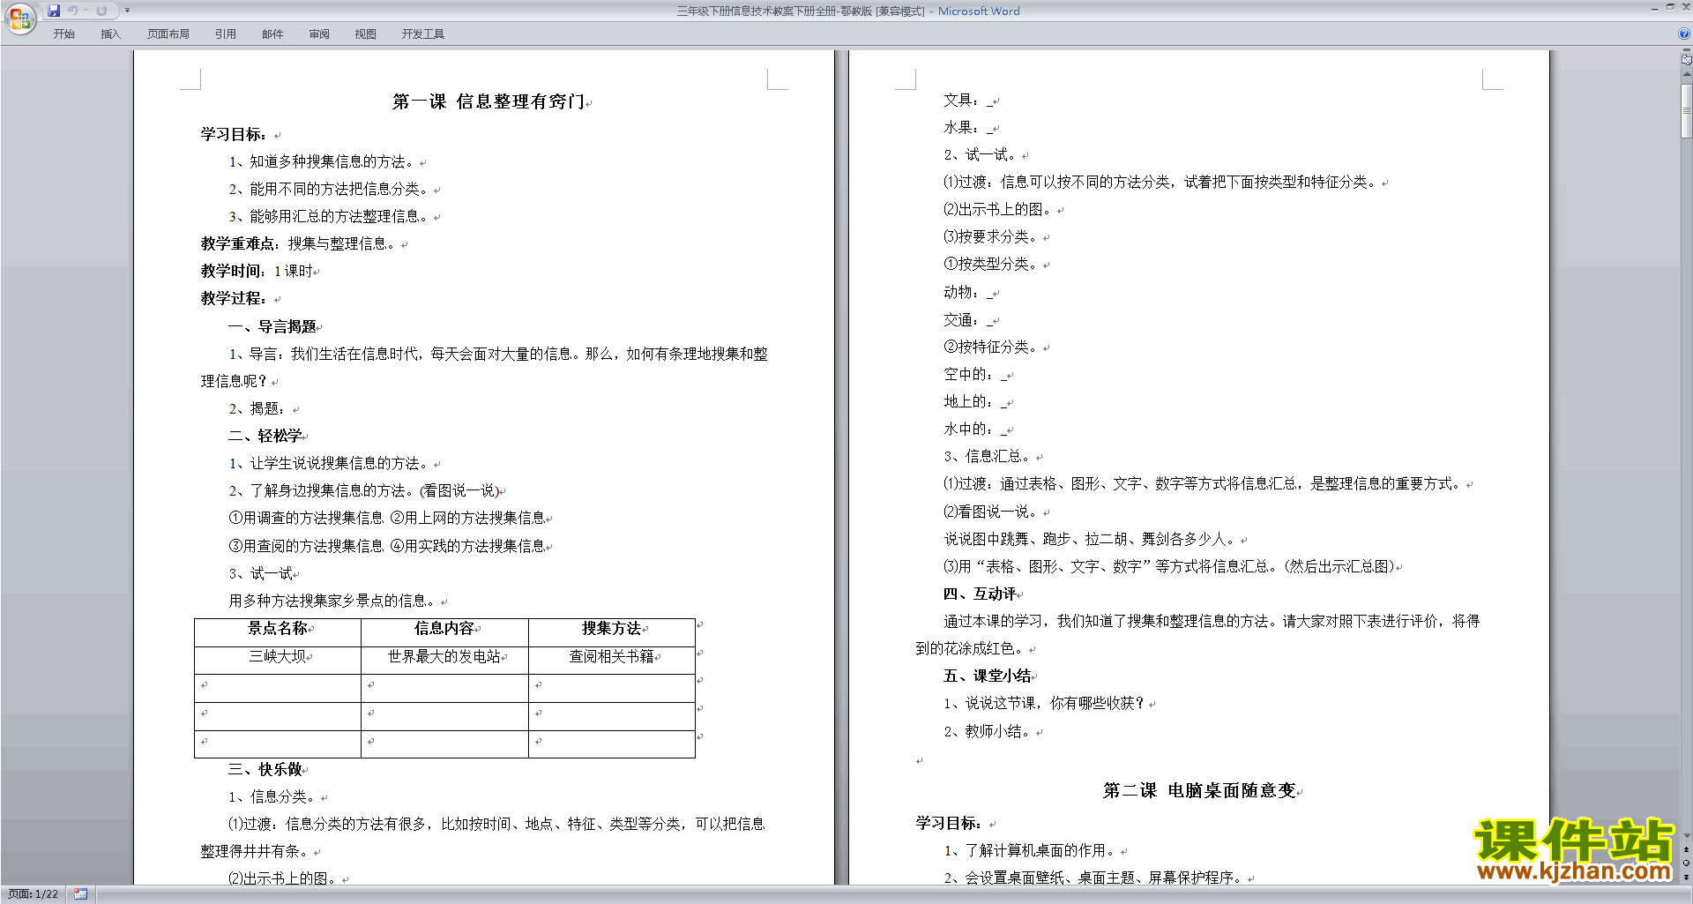Open the 审阅 ribbon tab
This screenshot has height=904, width=1693.
point(319,34)
